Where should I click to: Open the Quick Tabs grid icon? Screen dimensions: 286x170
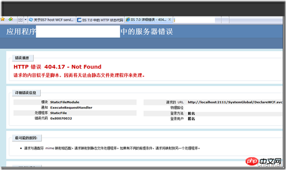click(x=20, y=20)
